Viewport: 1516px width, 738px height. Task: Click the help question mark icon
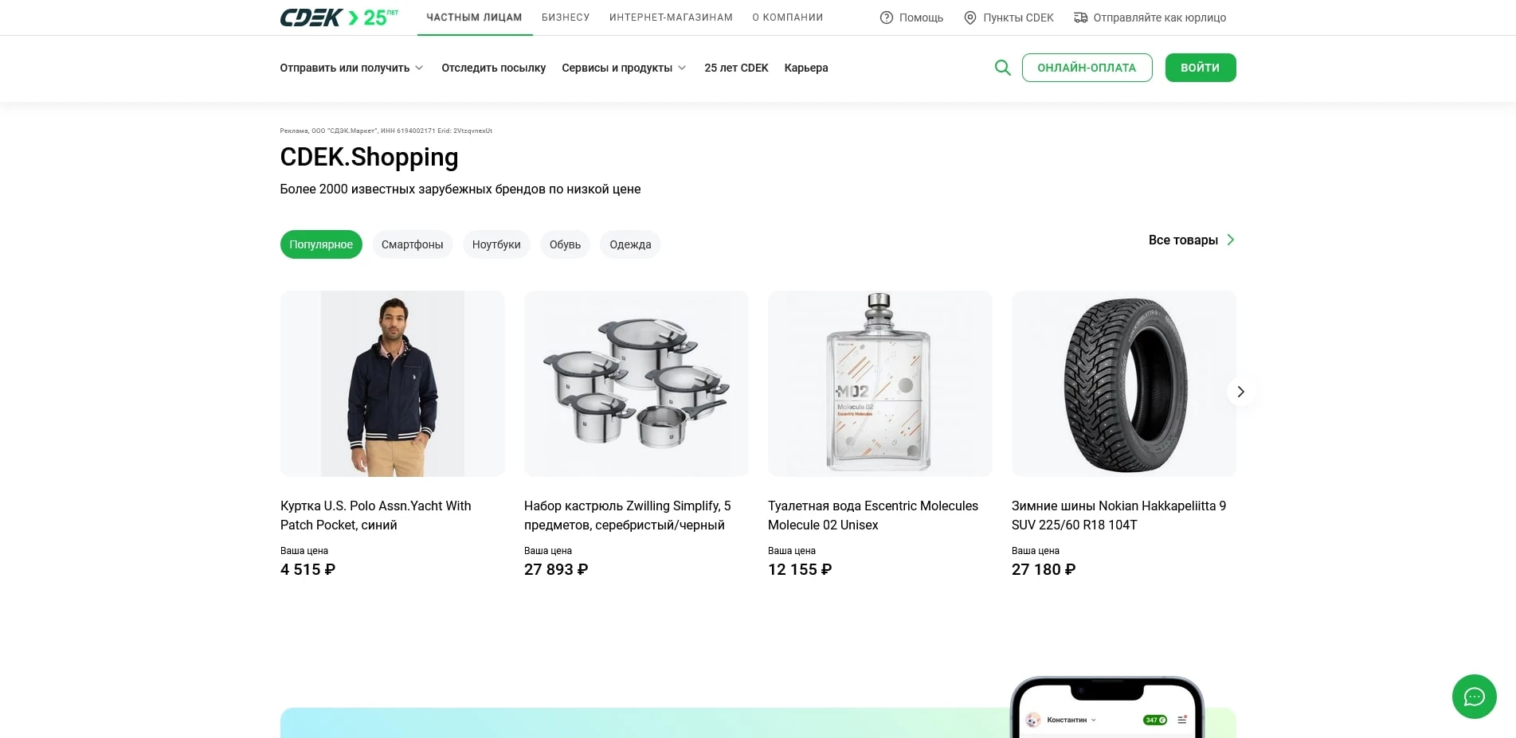pos(886,18)
